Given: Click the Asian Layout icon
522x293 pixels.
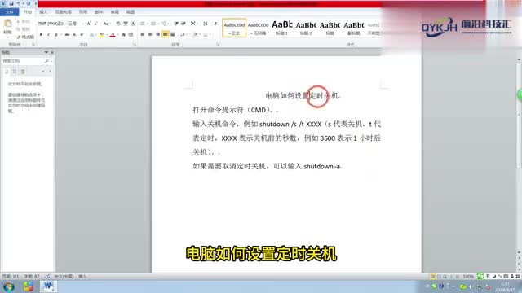Looking at the screenshot, I should pos(193,24).
